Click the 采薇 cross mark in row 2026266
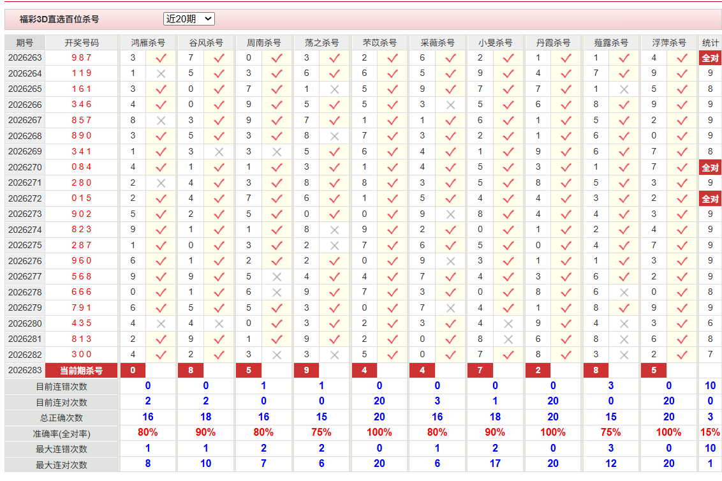 (x=450, y=105)
